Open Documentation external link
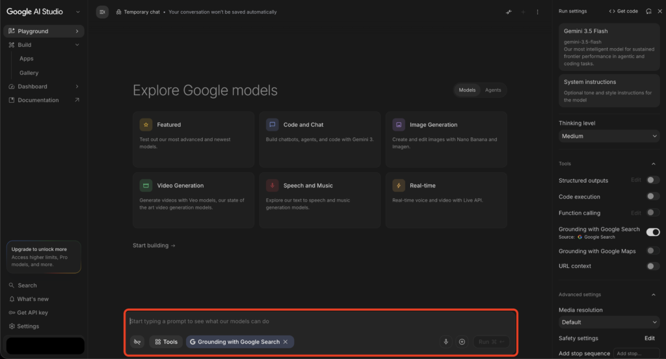Viewport: 666px width, 359px height. tap(44, 100)
